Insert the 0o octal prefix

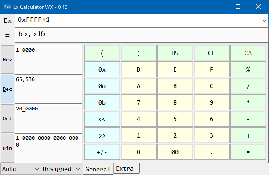point(102,86)
